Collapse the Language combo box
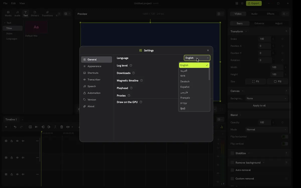This screenshot has height=188, width=301. pos(197,58)
